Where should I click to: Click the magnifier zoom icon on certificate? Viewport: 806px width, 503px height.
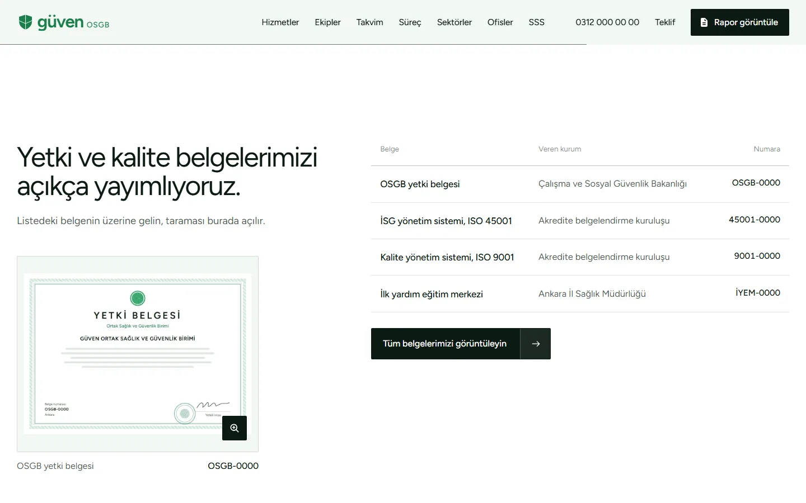pos(235,428)
